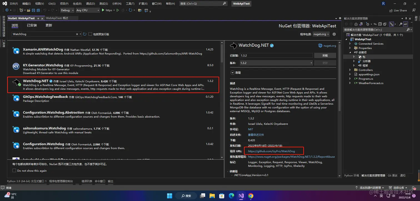Select WeatherForecast.cs in Solution Explorer
Image resolution: width=420 pixels, height=201 pixels.
point(371,83)
